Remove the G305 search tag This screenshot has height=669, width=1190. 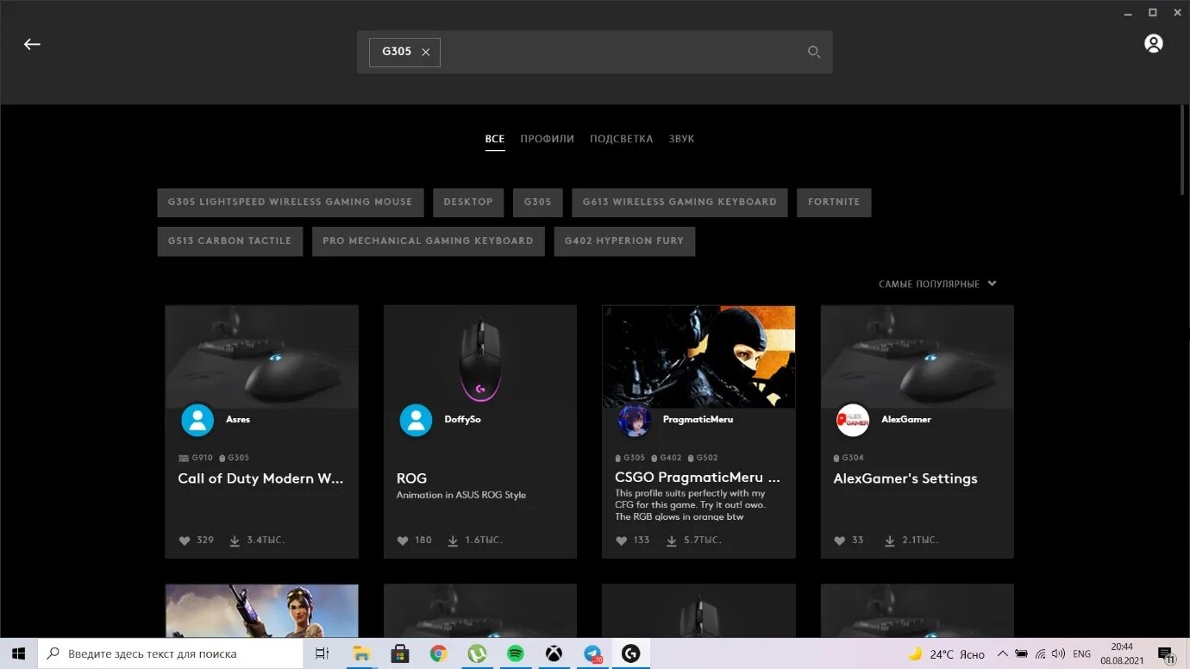(426, 52)
